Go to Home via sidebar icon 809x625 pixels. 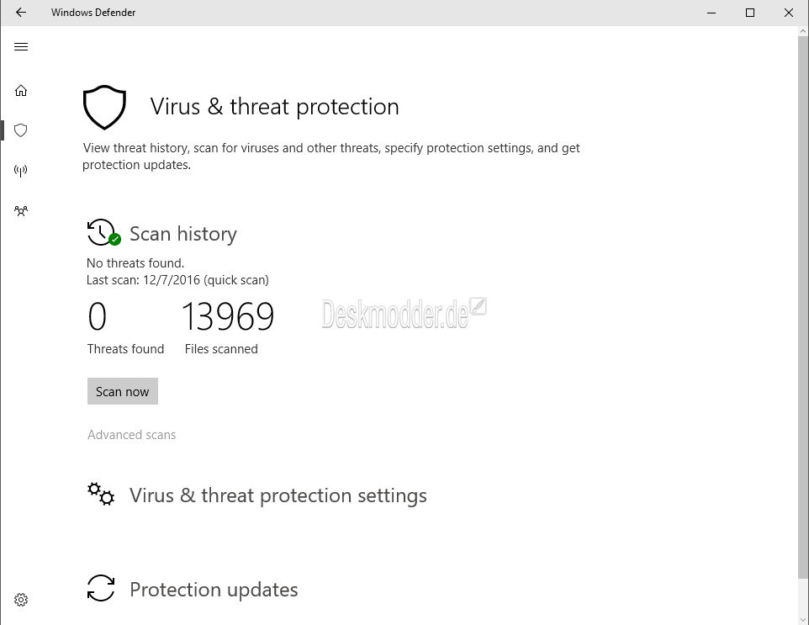click(21, 91)
